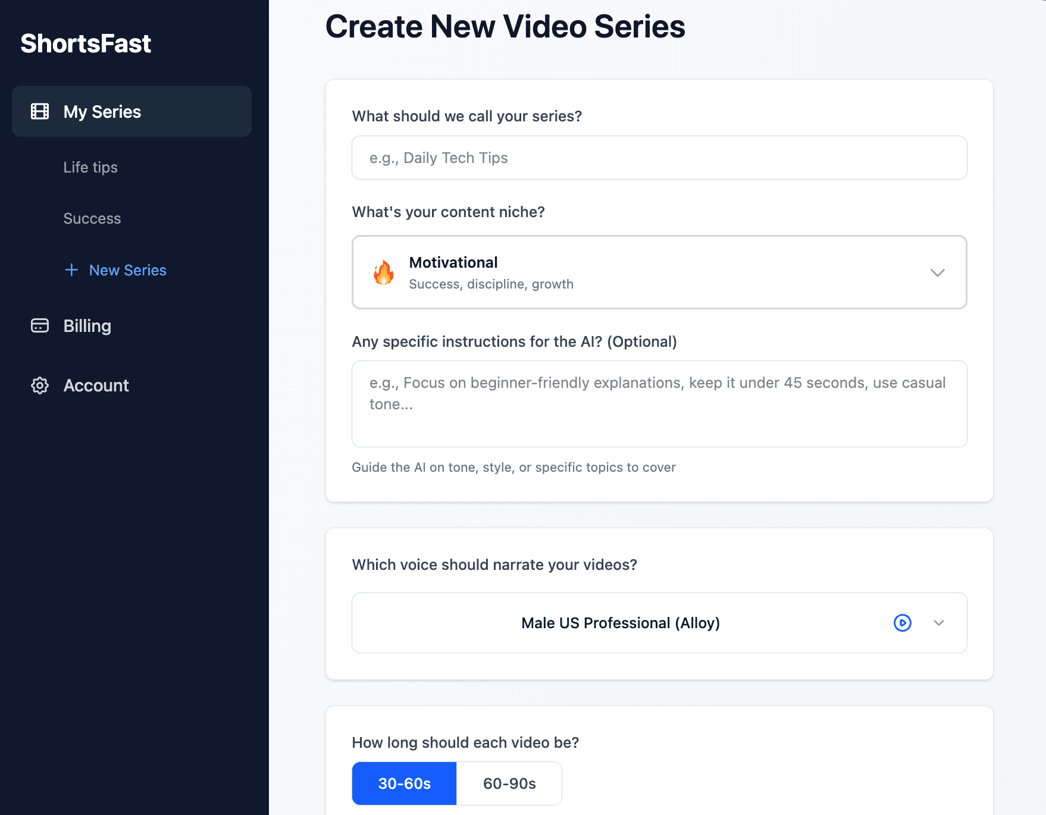Click the Billing credit card icon

point(39,325)
